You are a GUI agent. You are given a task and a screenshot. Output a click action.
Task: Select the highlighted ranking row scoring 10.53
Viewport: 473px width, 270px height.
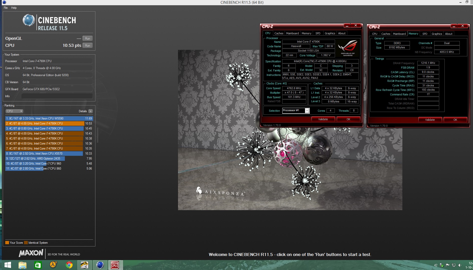pyautogui.click(x=49, y=123)
